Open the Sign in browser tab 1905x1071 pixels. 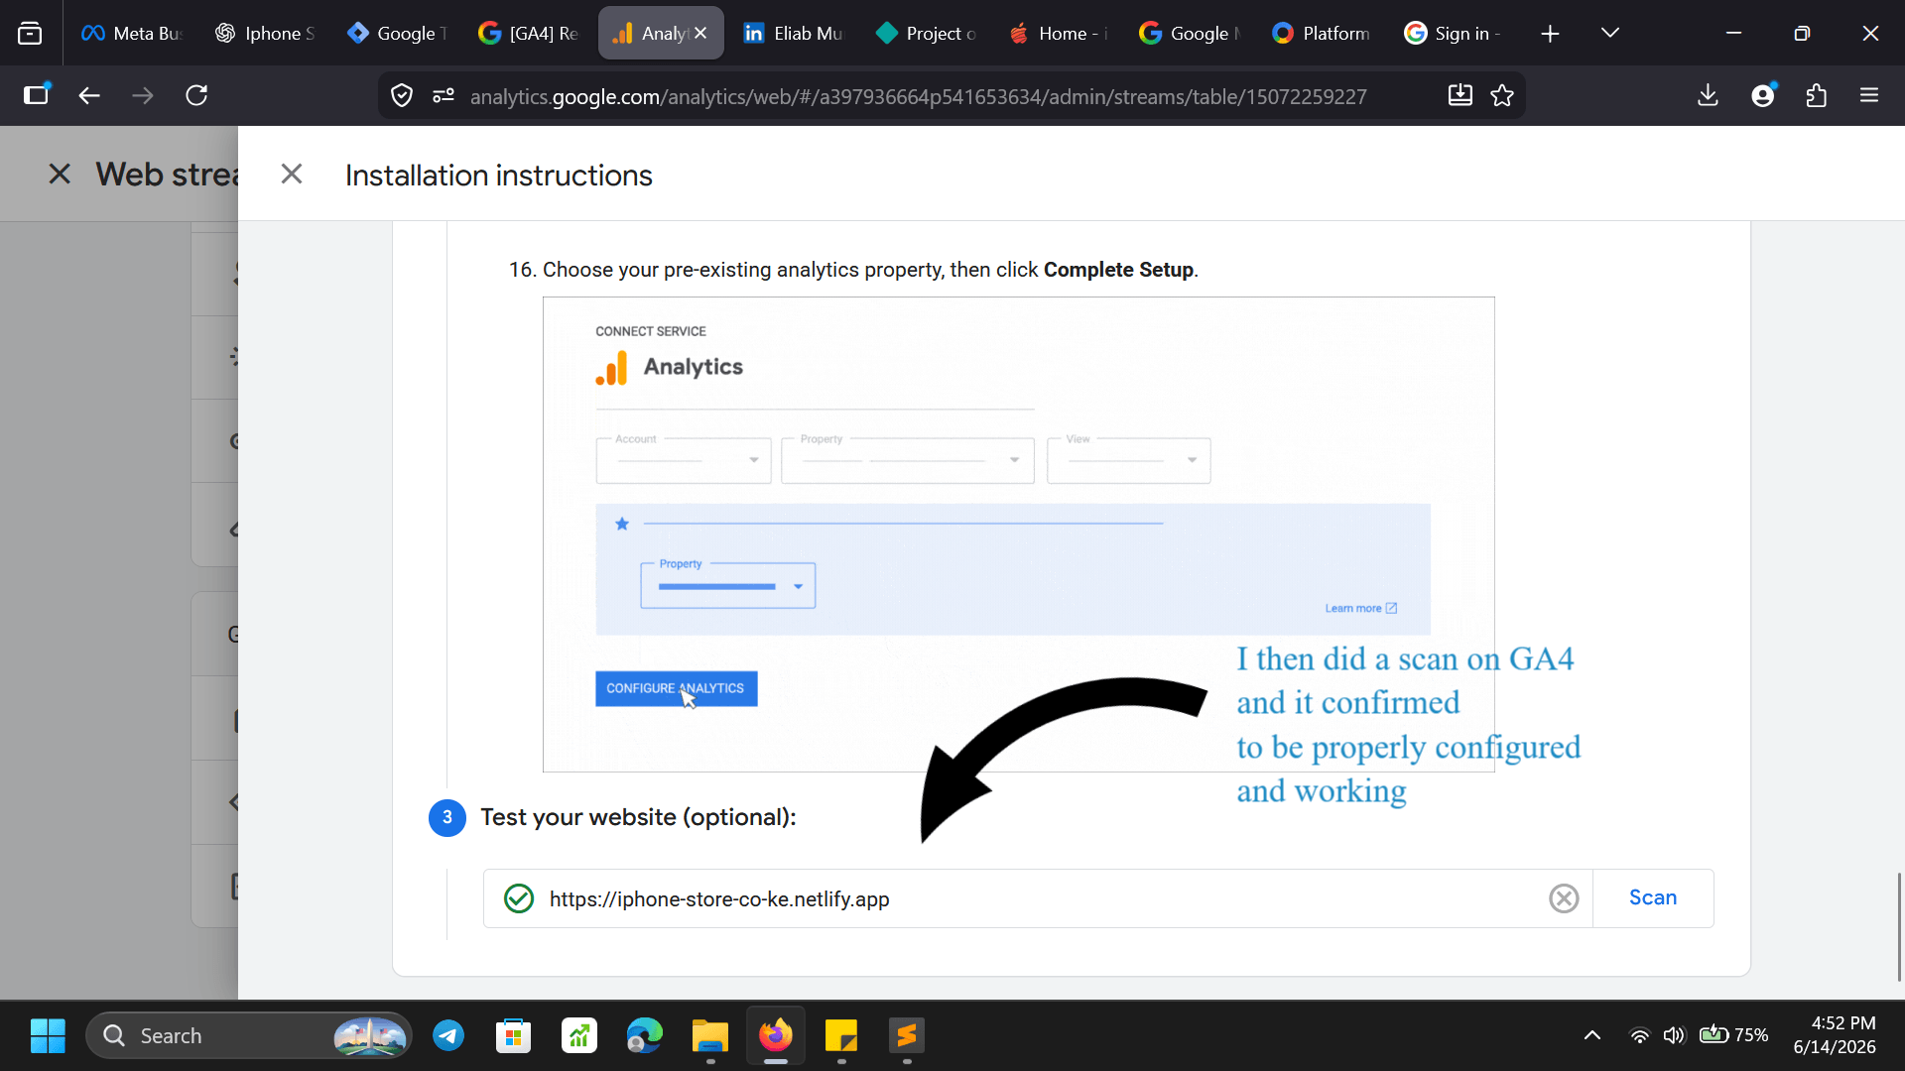(x=1454, y=33)
